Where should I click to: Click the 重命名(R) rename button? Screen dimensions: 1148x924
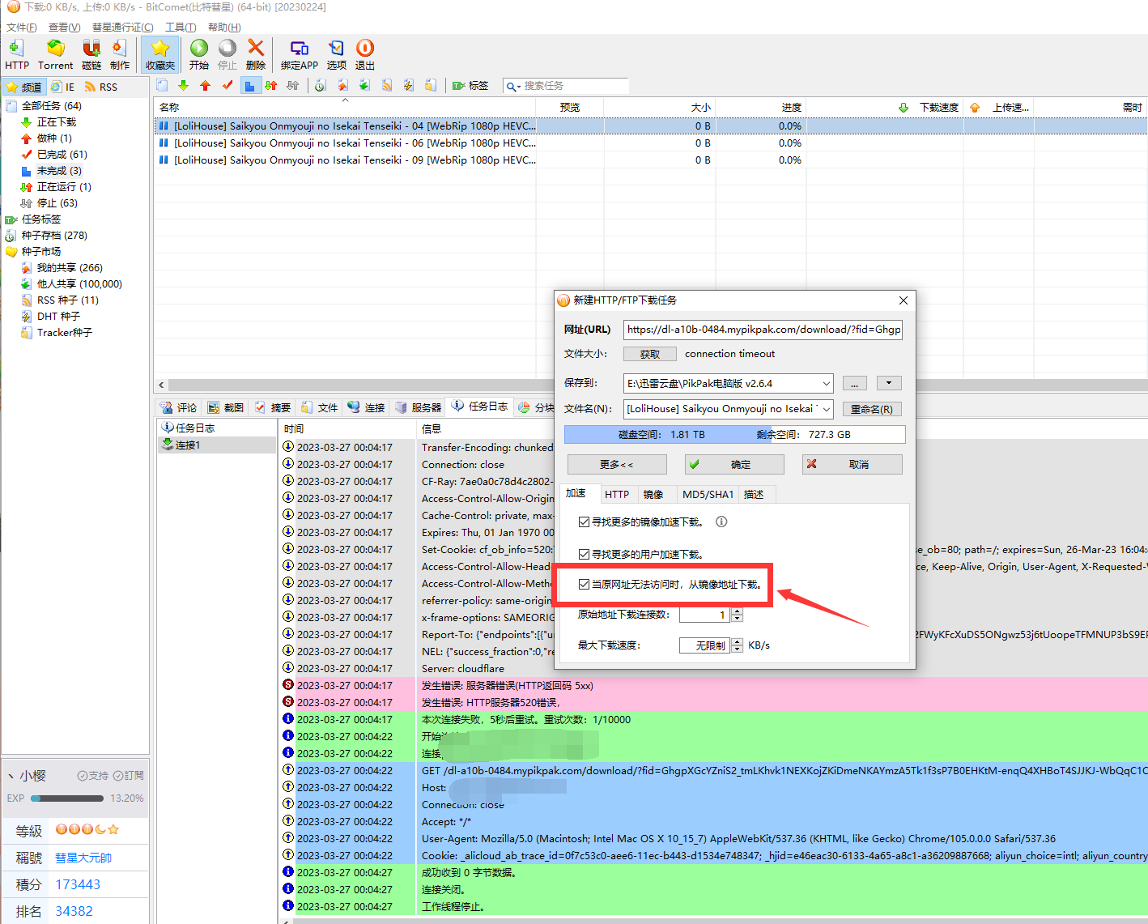pos(872,409)
